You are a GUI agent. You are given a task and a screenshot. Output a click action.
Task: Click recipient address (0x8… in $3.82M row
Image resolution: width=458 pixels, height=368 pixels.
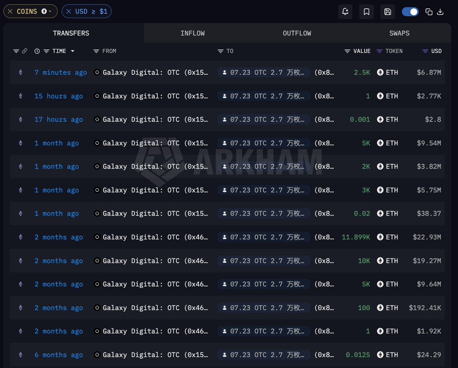pos(324,167)
